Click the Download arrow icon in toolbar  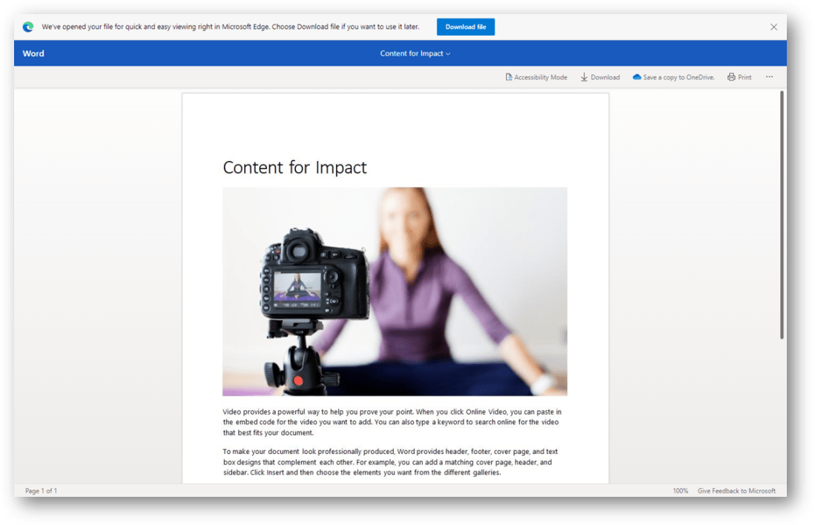coord(584,77)
